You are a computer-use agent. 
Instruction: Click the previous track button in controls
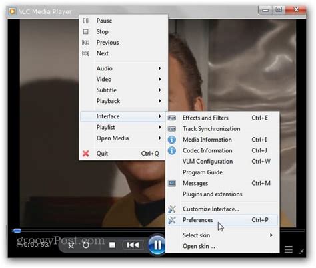(x=133, y=245)
